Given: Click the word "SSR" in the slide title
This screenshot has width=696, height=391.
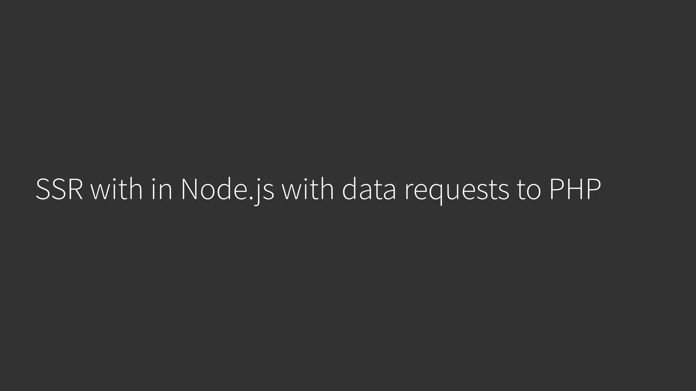Looking at the screenshot, I should click(59, 189).
